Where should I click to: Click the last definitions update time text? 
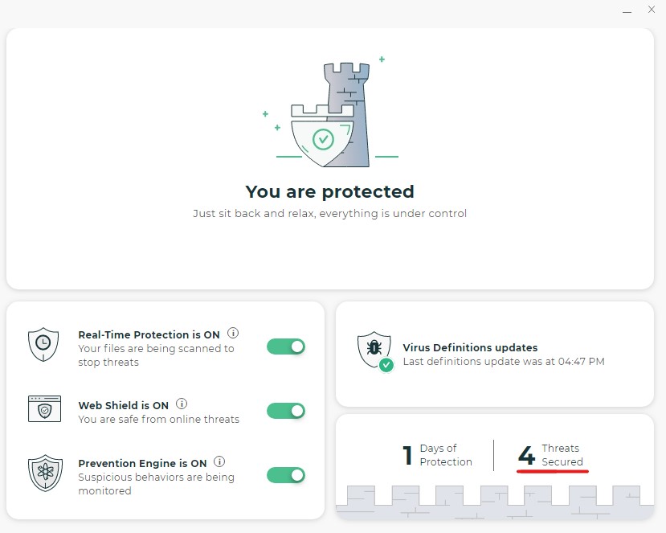pyautogui.click(x=503, y=362)
